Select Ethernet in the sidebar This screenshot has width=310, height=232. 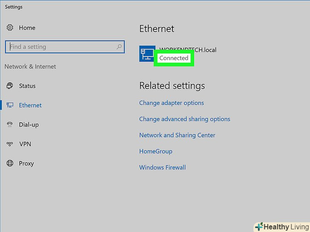(x=30, y=105)
